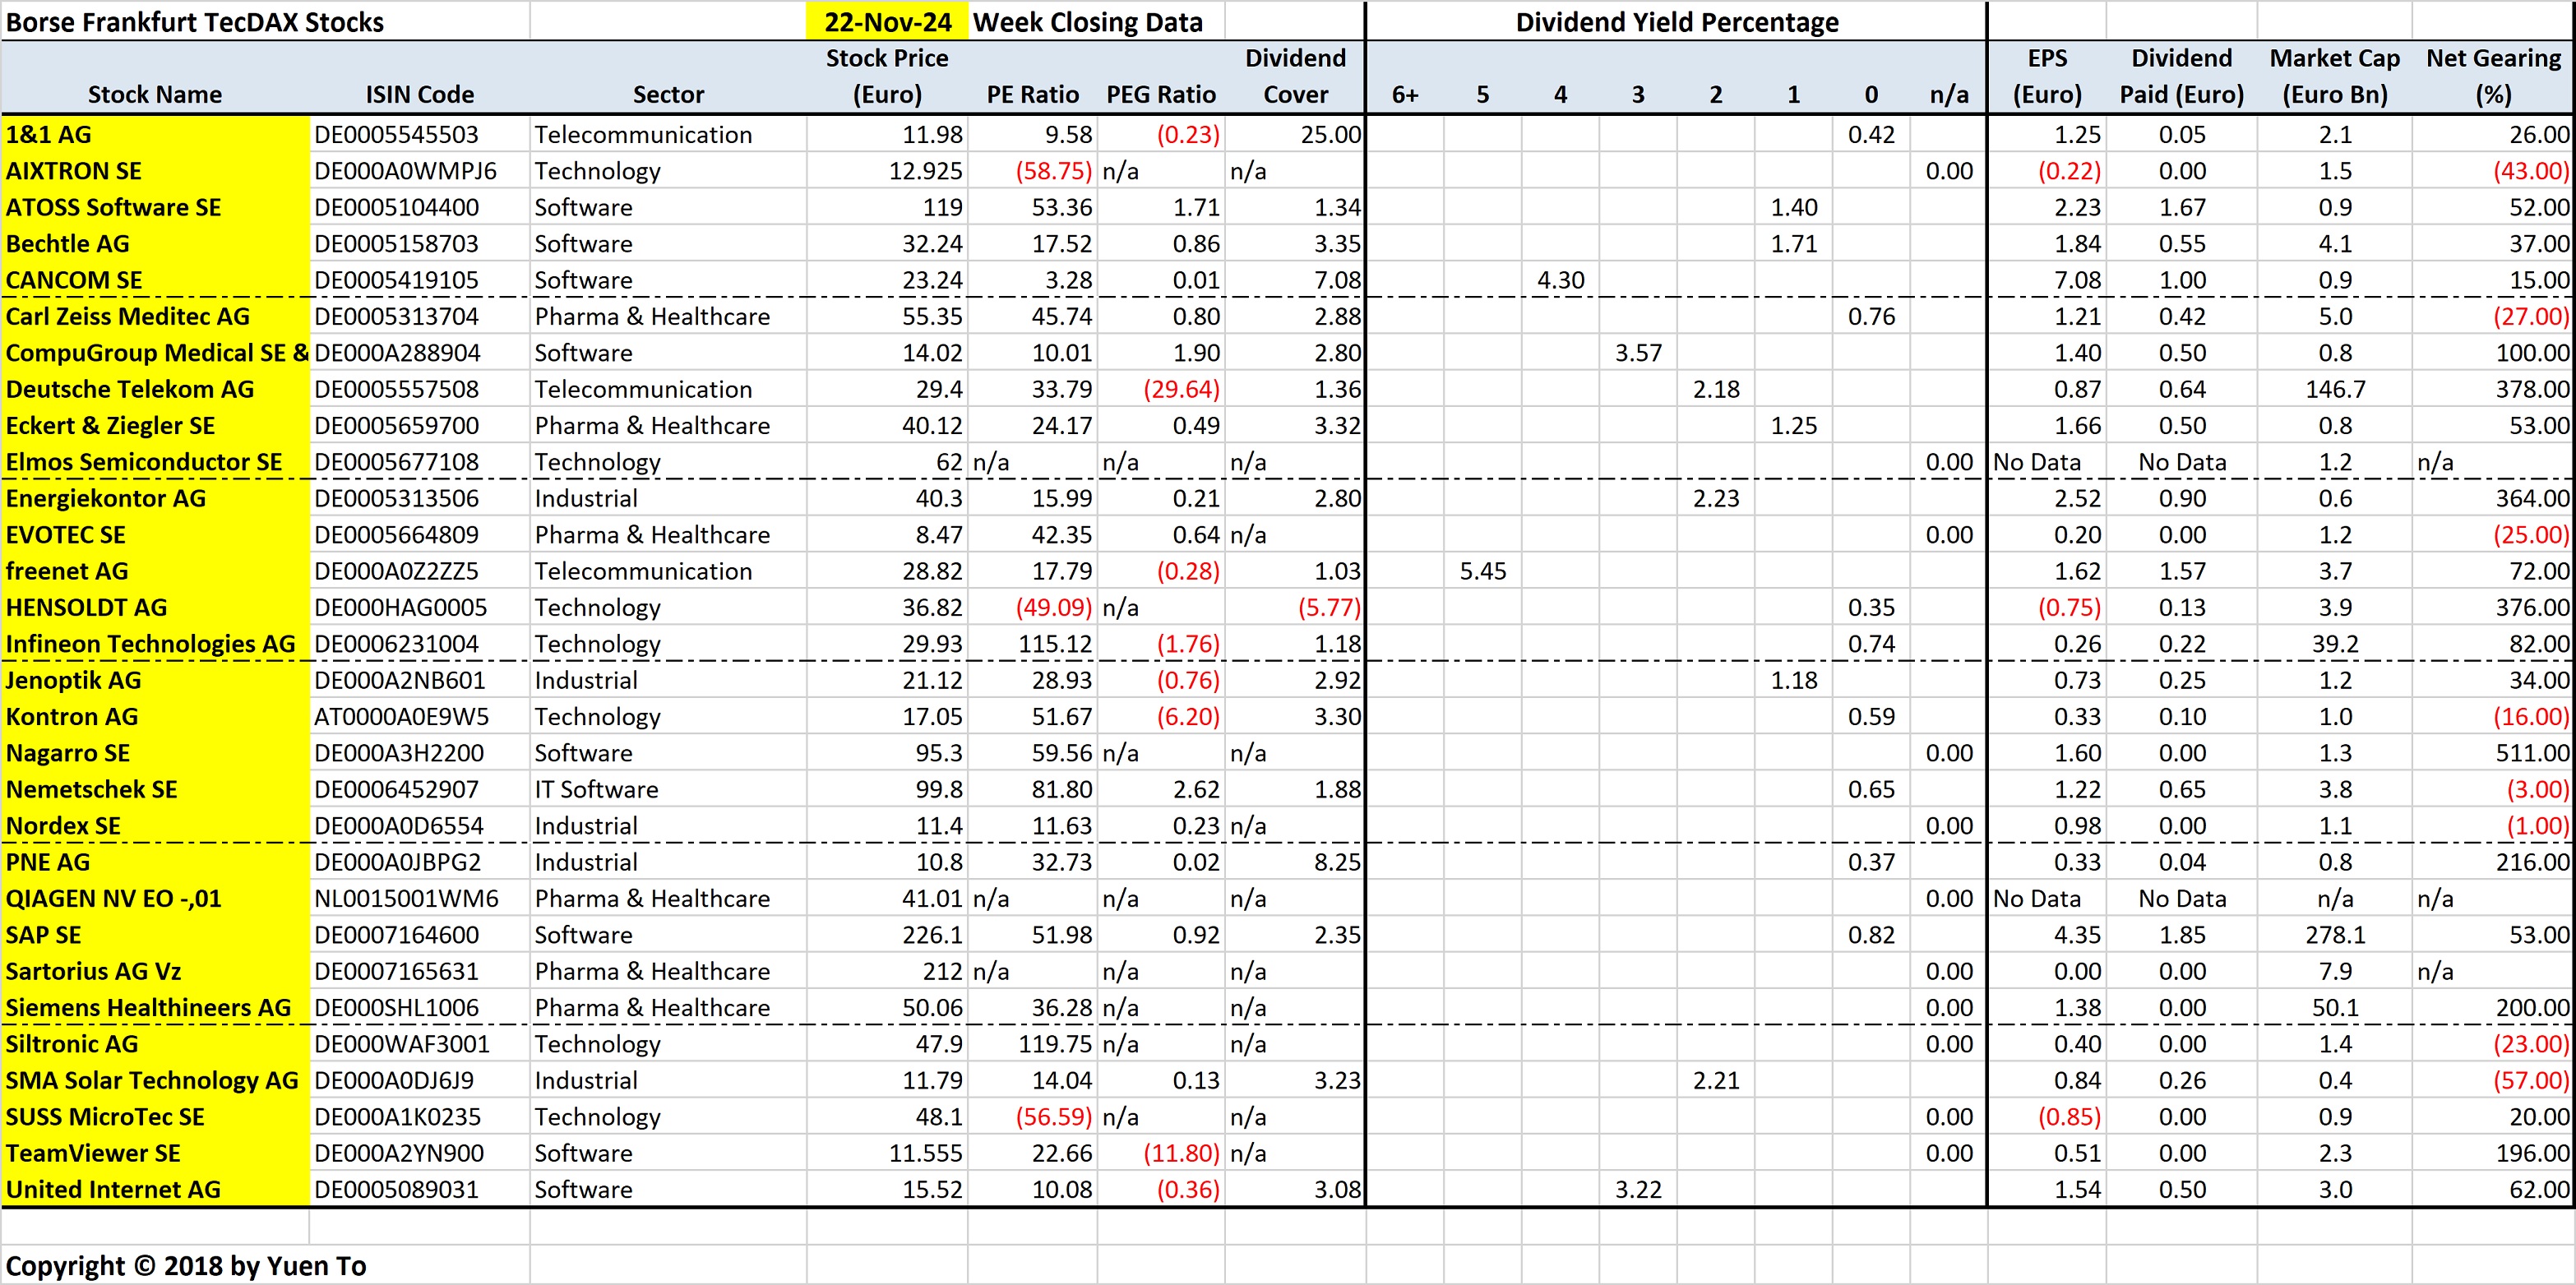Select ATOSS Software SE row name

[x=155, y=207]
